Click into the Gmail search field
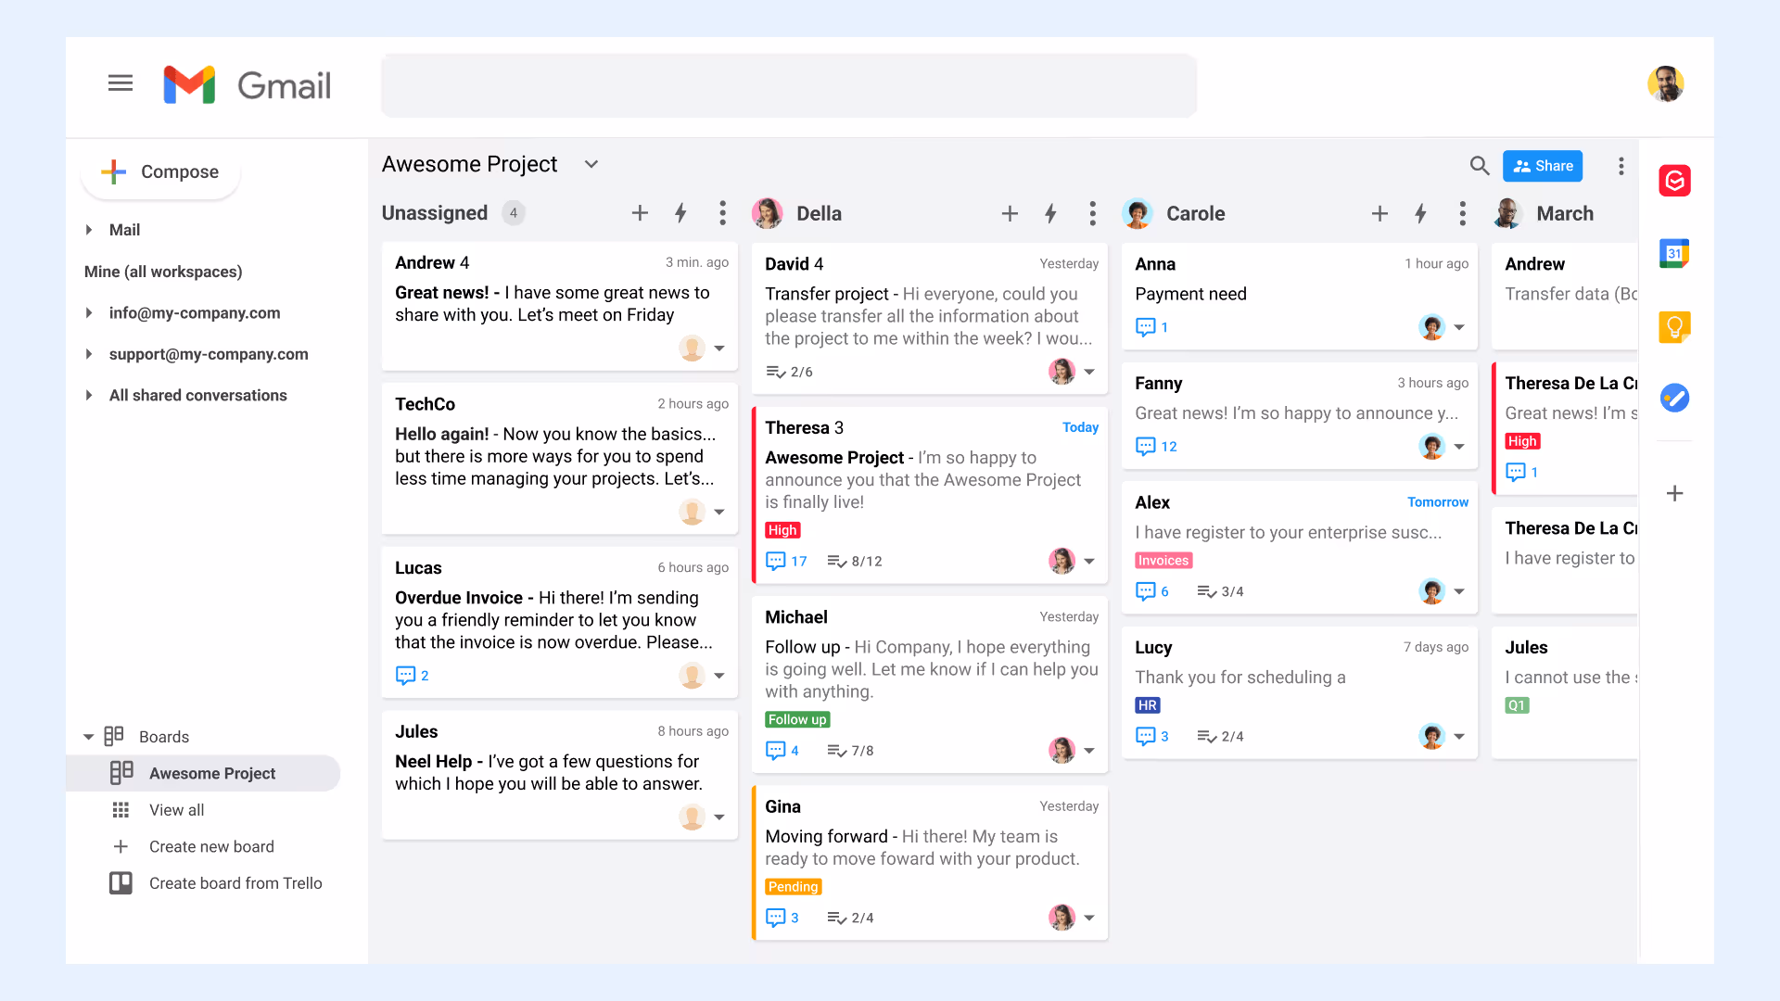 tap(788, 85)
